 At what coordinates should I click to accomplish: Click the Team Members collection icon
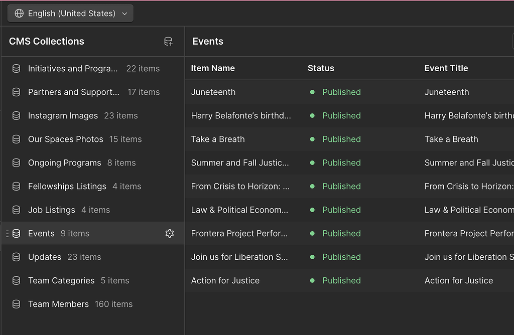click(x=16, y=304)
